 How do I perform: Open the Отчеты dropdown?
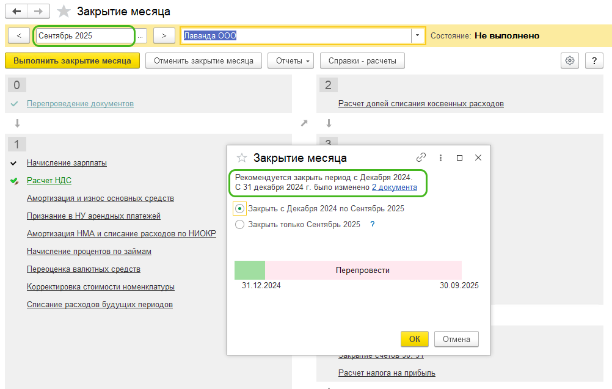[x=290, y=60]
